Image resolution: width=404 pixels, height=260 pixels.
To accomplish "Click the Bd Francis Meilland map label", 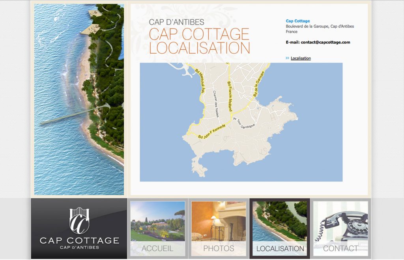I will point(230,96).
